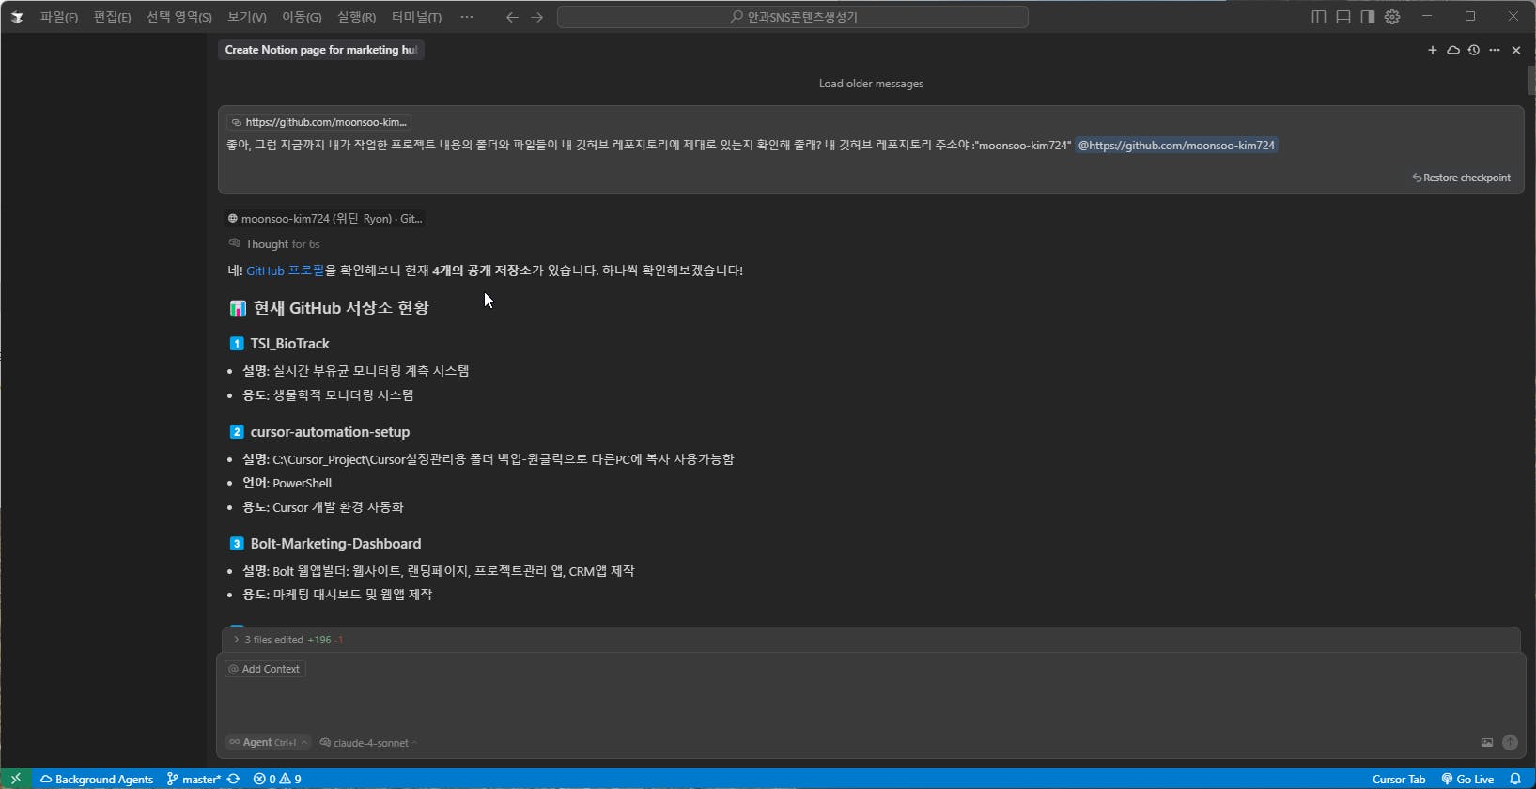Click Load older messages
Viewport: 1536px width, 789px height.
pyautogui.click(x=871, y=84)
